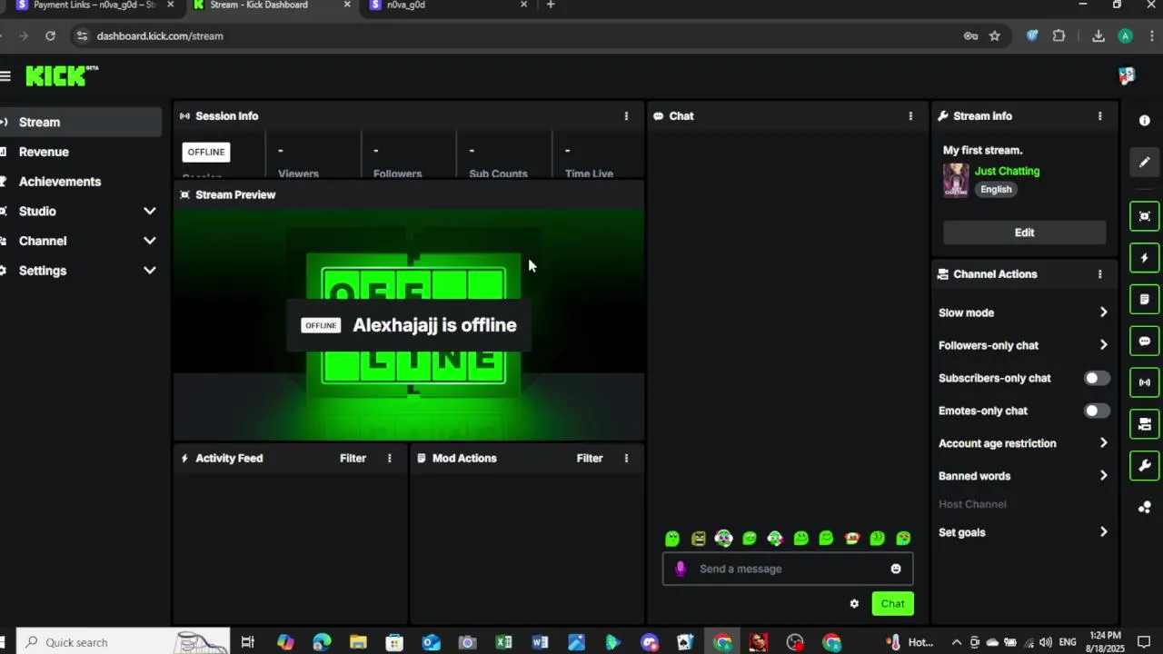
Task: Open the user avatar in top right
Action: tap(1127, 76)
